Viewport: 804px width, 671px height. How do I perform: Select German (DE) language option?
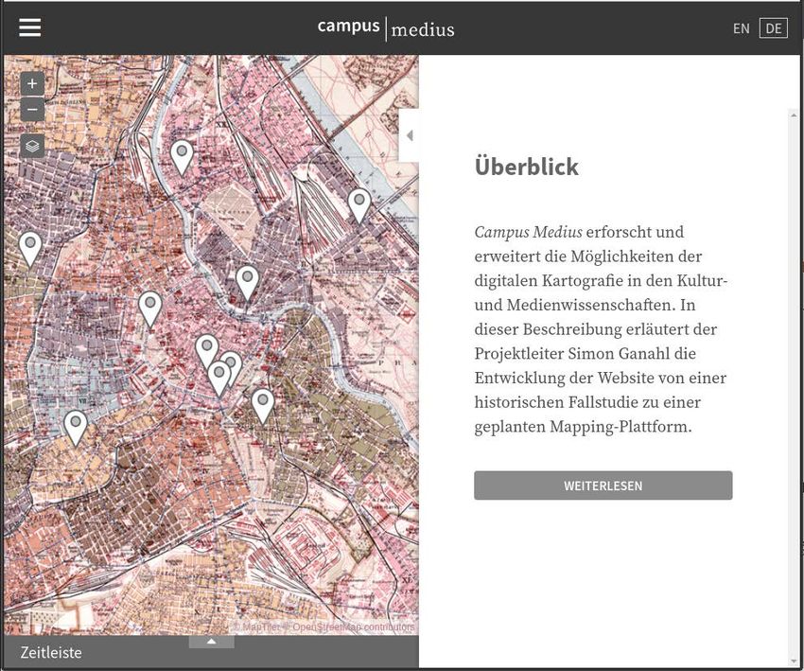point(773,28)
